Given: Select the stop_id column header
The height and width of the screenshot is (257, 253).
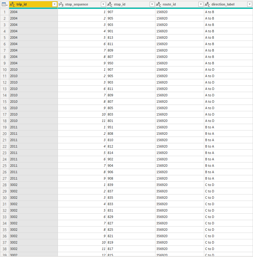Looking at the screenshot, I should coord(131,5).
